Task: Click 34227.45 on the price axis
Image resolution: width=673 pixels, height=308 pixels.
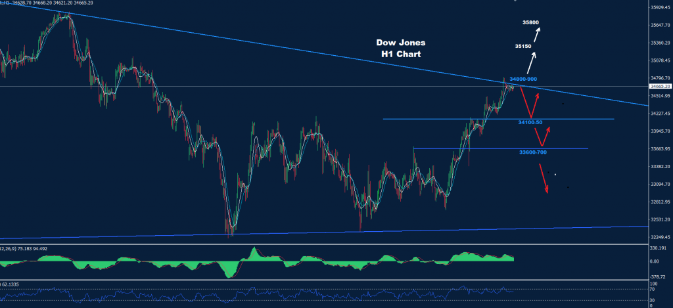Action: (661, 113)
